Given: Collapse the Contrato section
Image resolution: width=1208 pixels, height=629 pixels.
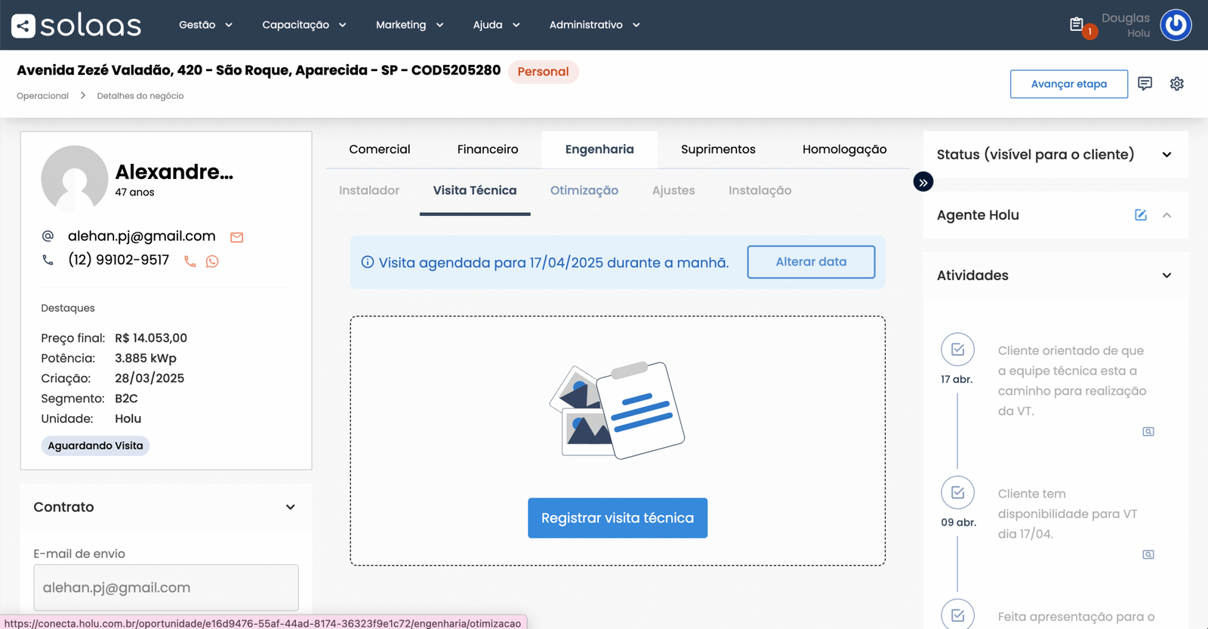Looking at the screenshot, I should click(x=290, y=507).
